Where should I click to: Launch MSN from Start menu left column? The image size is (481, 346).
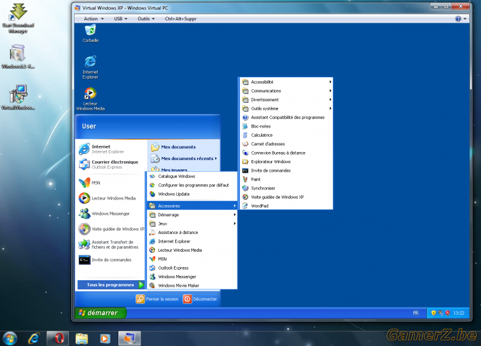coord(112,183)
